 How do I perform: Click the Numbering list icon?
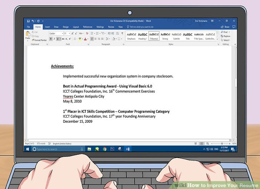[x=97, y=34]
